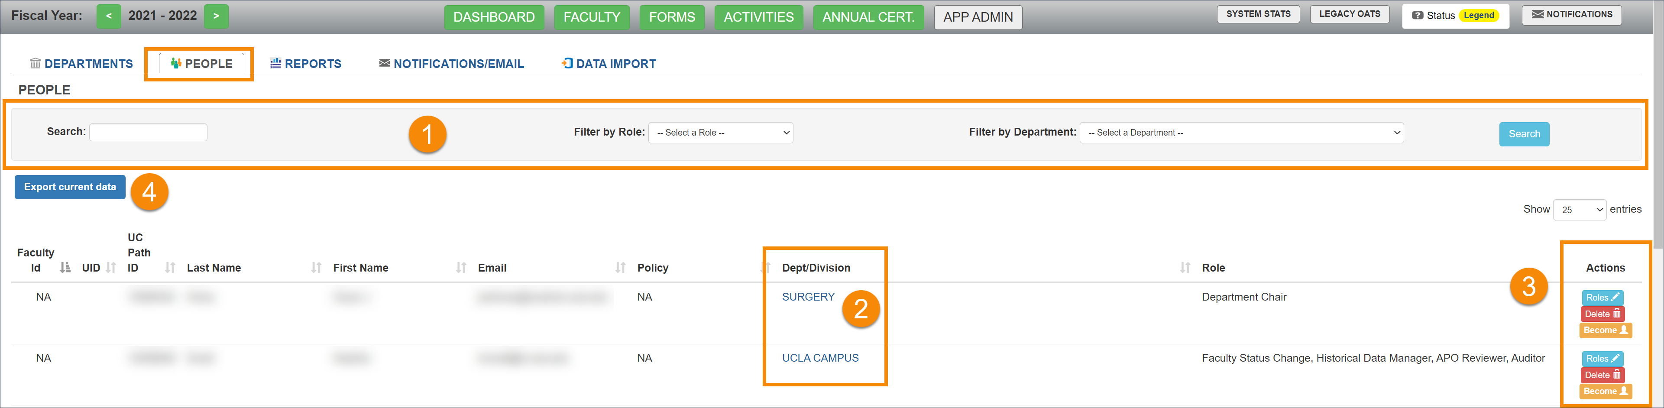This screenshot has width=1664, height=408.
Task: Open the FORMS menu
Action: pos(672,17)
